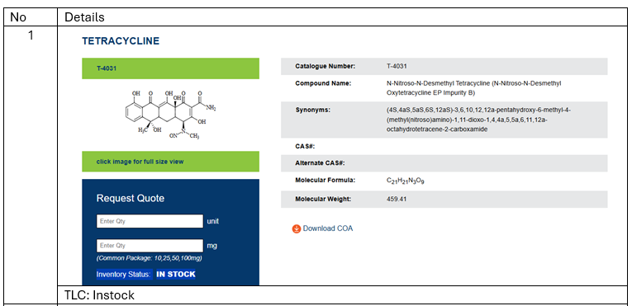
Task: Click the Inventory Status label
Action: 123,274
